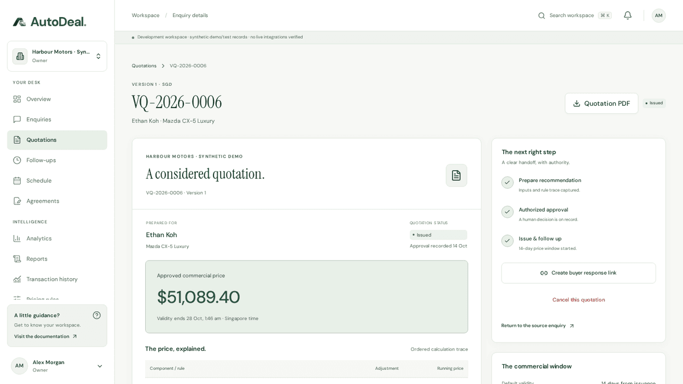Viewport: 683px width, 384px height.
Task: Click the Issue & follow up check icon
Action: [508, 241]
